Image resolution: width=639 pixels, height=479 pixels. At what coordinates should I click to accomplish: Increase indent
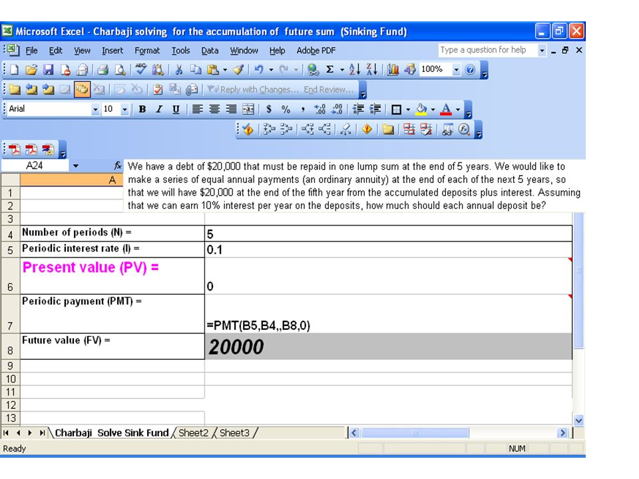pyautogui.click(x=375, y=109)
